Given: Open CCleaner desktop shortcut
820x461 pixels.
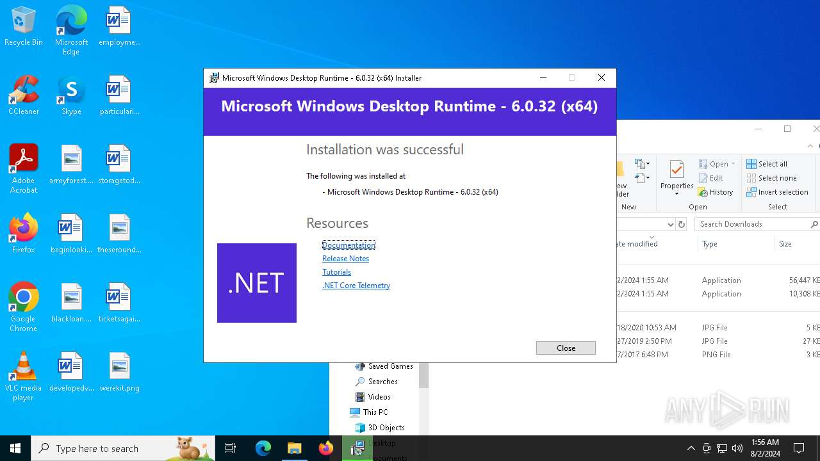Looking at the screenshot, I should tap(24, 95).
